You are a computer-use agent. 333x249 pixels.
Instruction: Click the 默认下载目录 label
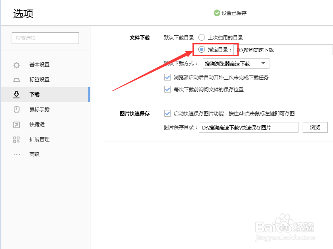179,38
